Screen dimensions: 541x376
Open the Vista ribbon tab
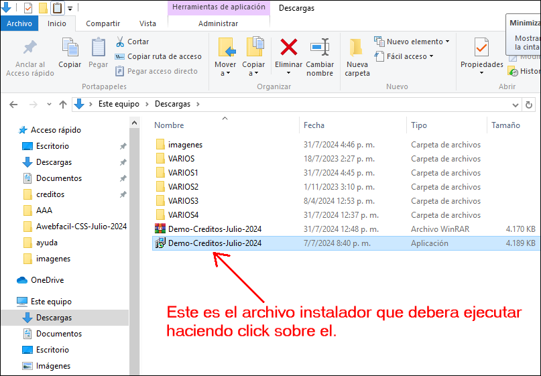[147, 23]
